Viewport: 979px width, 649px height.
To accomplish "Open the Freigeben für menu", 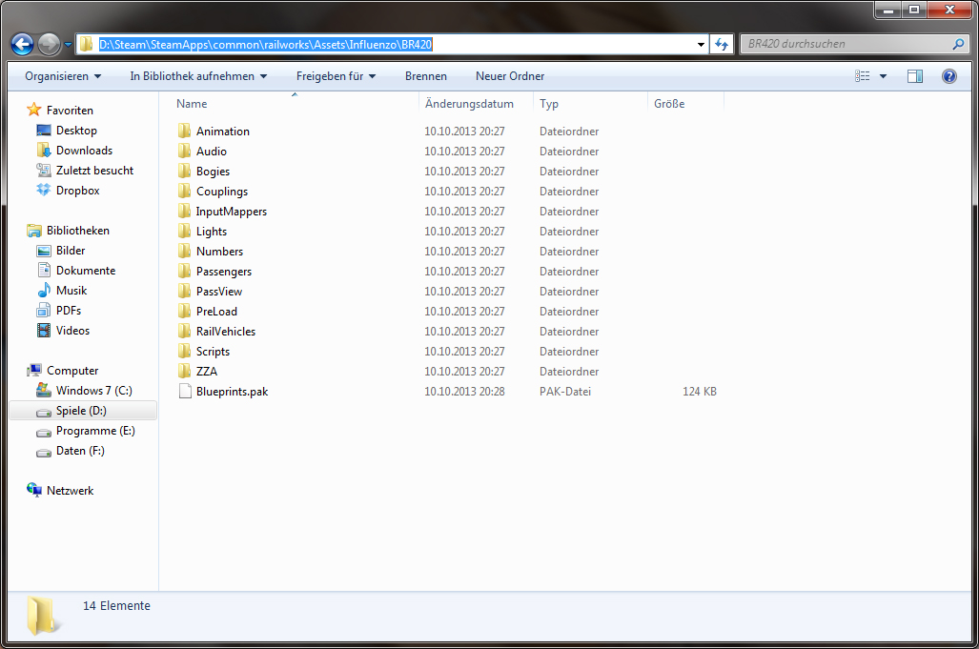I will click(336, 76).
